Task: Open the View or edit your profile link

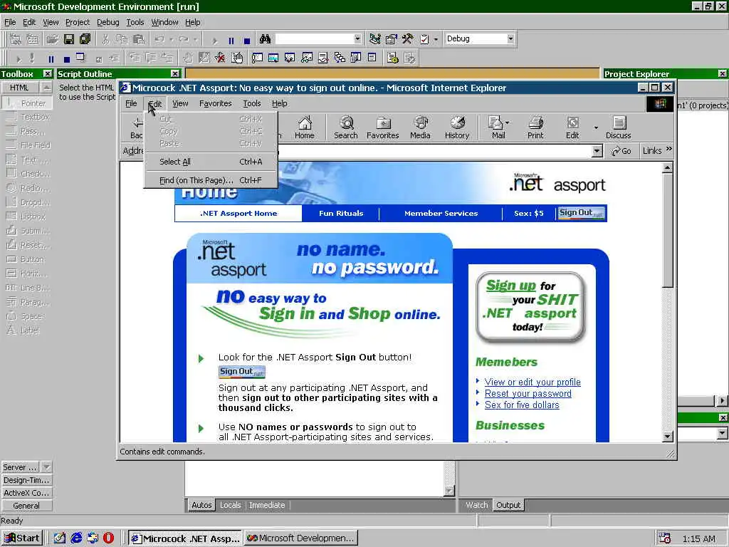Action: (533, 382)
